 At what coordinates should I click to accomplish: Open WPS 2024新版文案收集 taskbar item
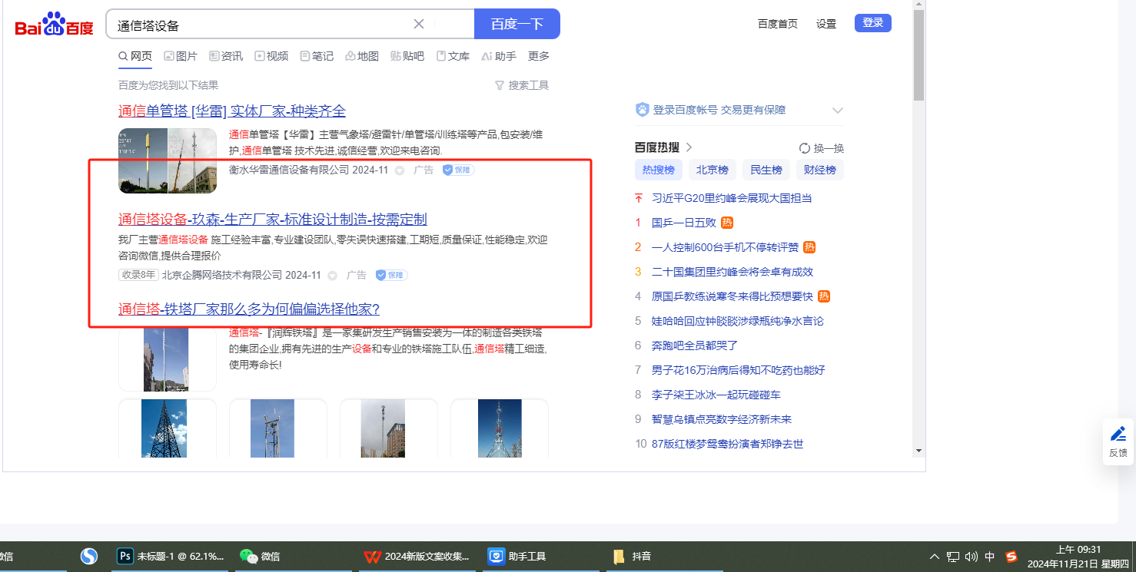coord(416,557)
